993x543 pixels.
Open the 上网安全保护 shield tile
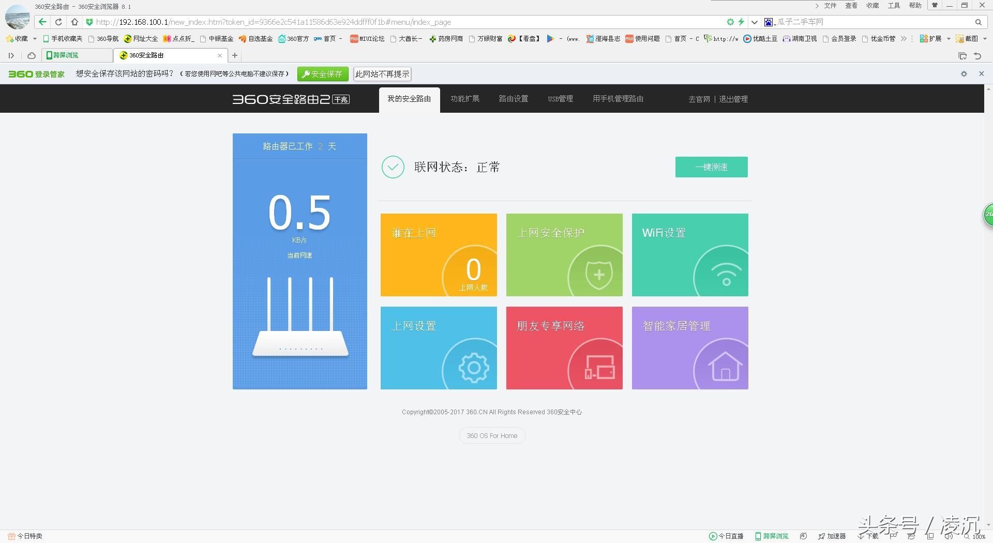tap(564, 255)
